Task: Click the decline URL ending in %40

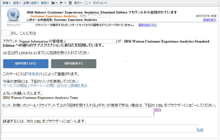Action: (x=200, y=130)
